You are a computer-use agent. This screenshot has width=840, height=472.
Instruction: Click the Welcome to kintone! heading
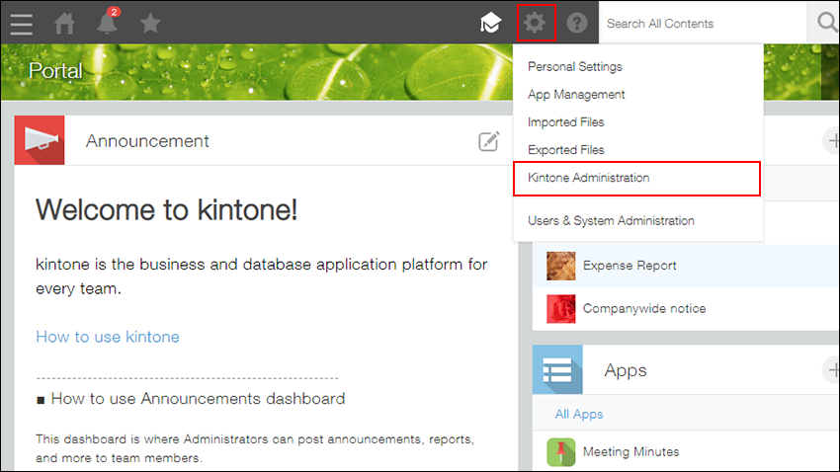[167, 209]
